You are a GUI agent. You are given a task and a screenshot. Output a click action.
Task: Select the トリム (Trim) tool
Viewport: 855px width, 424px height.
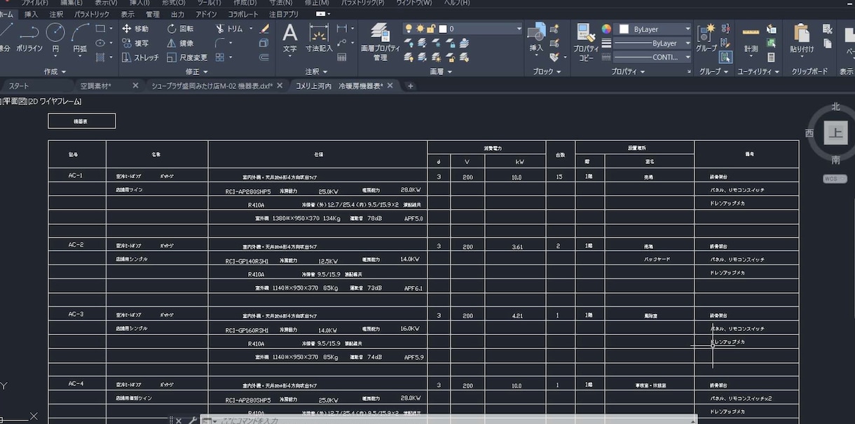pyautogui.click(x=229, y=29)
